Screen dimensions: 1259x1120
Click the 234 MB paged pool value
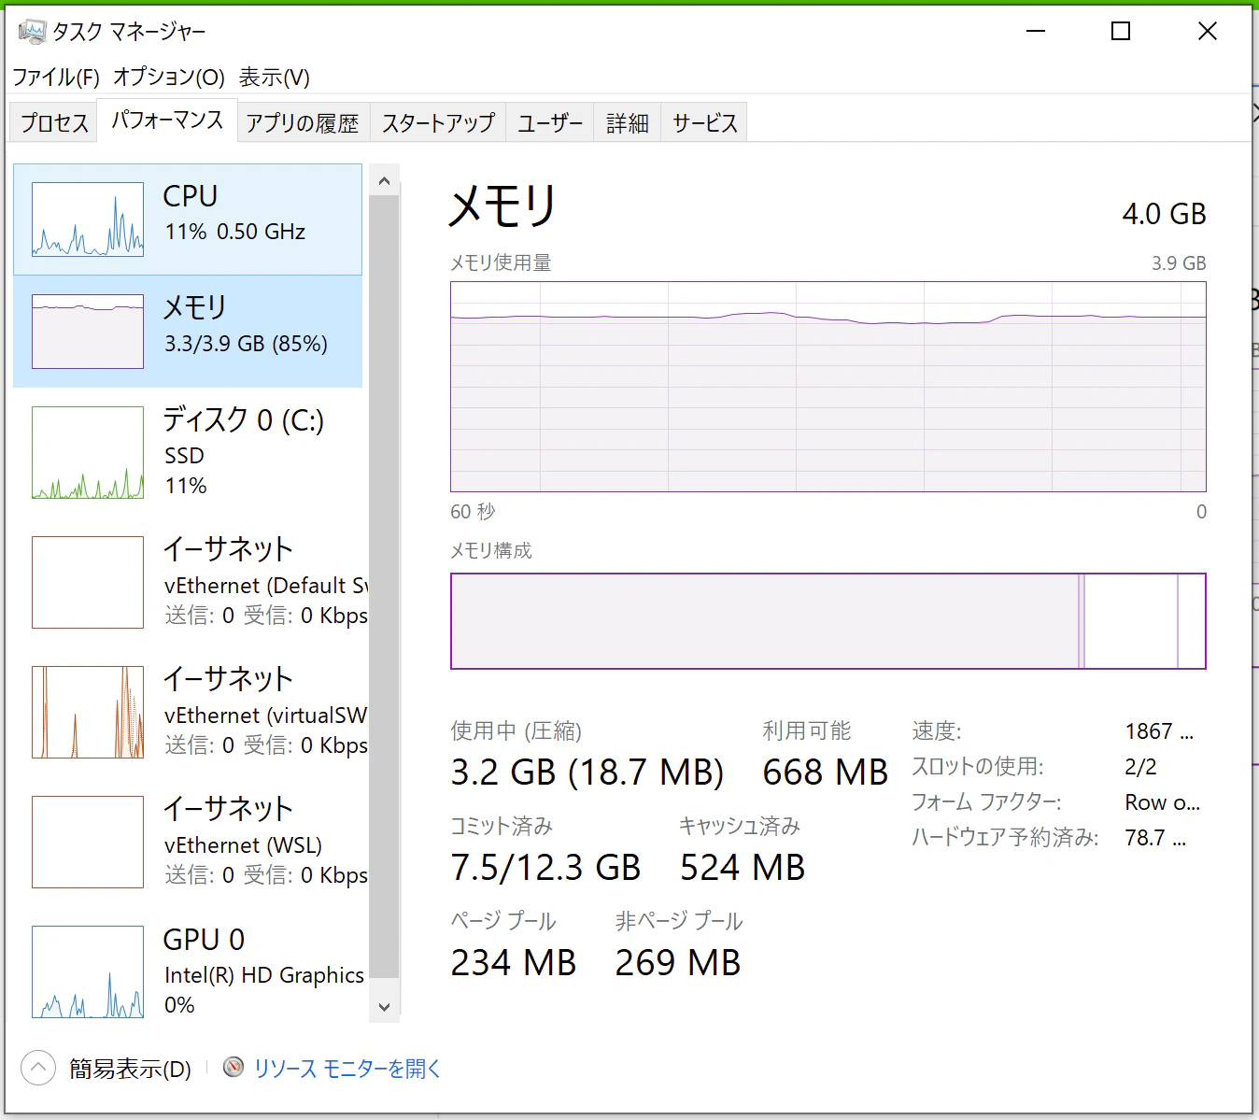point(514,963)
